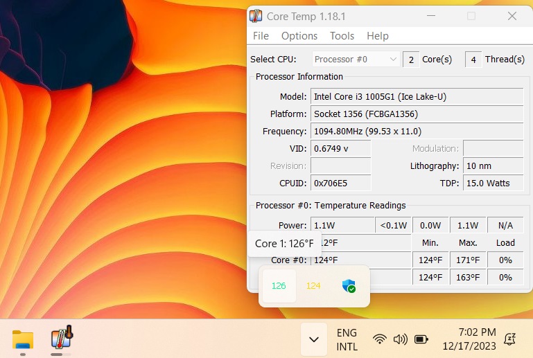533x358 pixels.
Task: Open the notification bell icon
Action: 509,339
